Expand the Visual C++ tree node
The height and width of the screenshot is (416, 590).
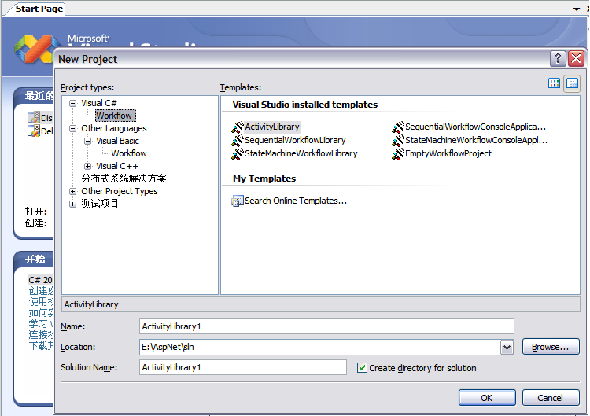pos(88,166)
